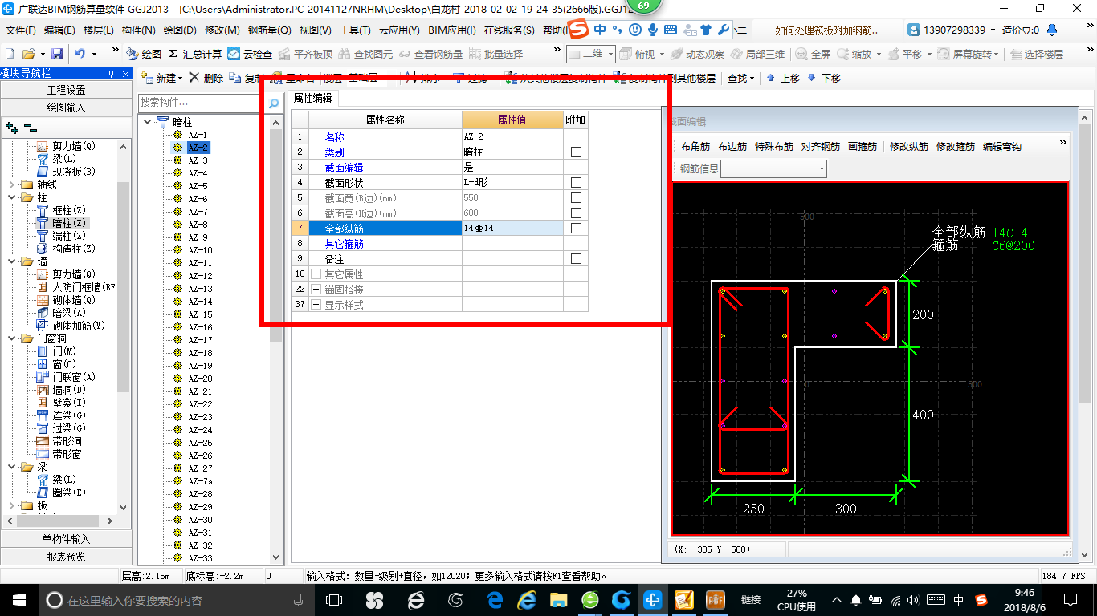
Task: Collapse the 暗柱 root in component list
Action: point(148,122)
